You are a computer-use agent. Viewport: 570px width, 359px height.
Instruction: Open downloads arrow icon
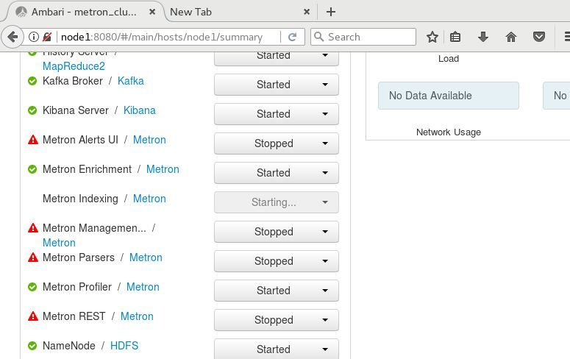pyautogui.click(x=482, y=37)
